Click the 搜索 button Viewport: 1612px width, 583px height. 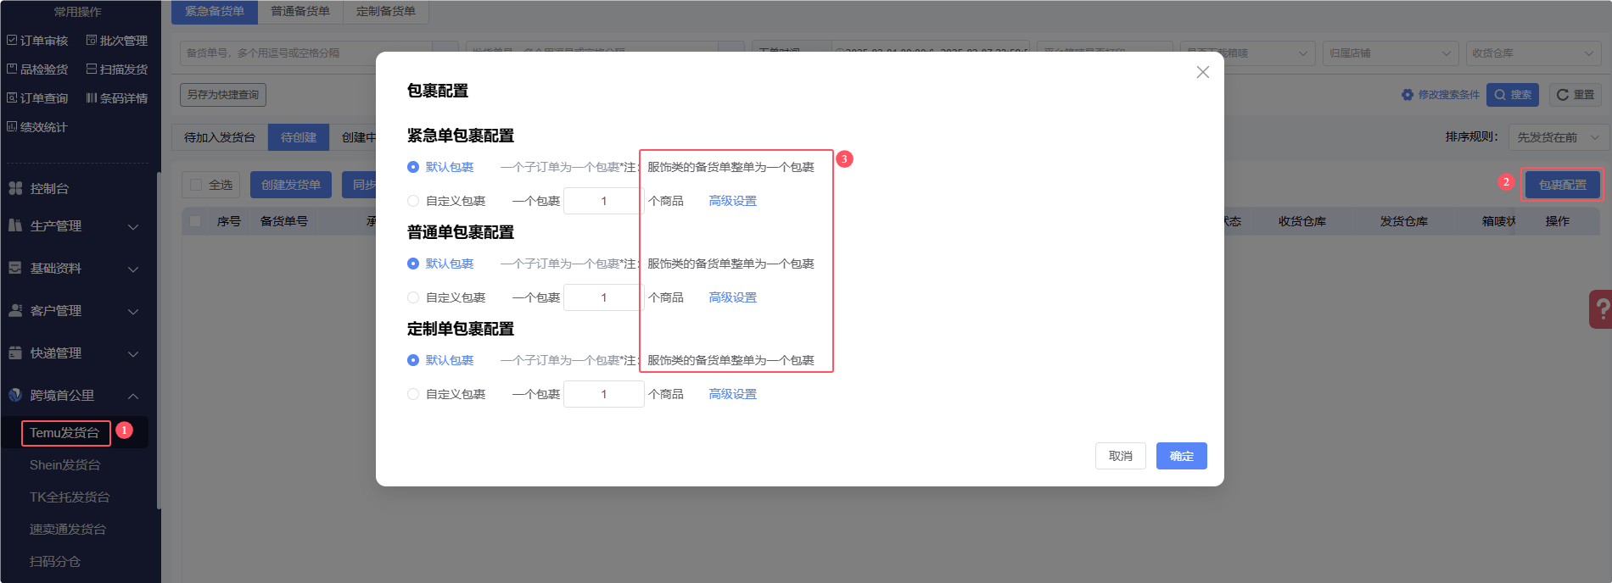[1513, 95]
